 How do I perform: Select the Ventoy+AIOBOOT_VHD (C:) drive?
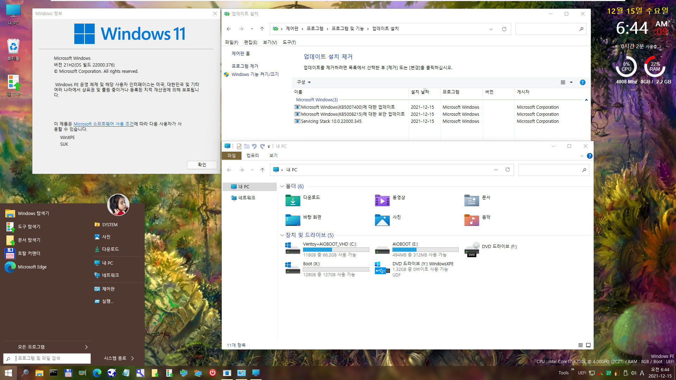[x=327, y=249]
